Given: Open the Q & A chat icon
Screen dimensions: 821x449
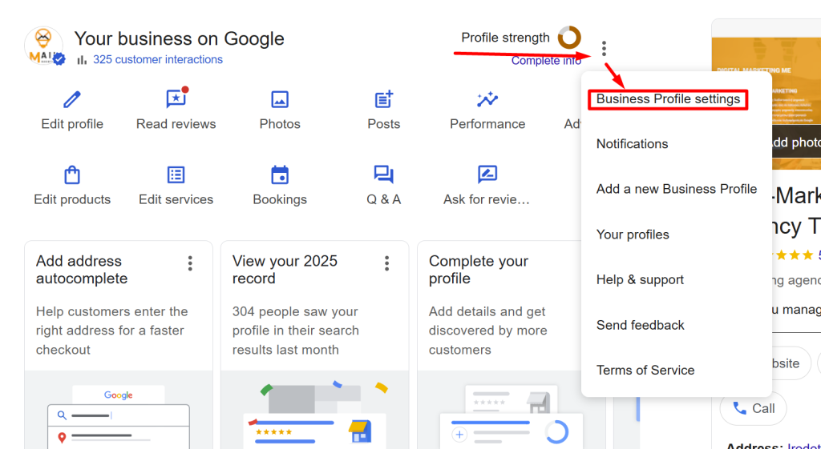Looking at the screenshot, I should [x=384, y=175].
